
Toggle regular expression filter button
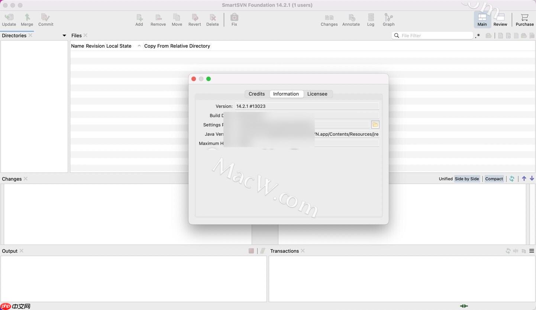(478, 36)
